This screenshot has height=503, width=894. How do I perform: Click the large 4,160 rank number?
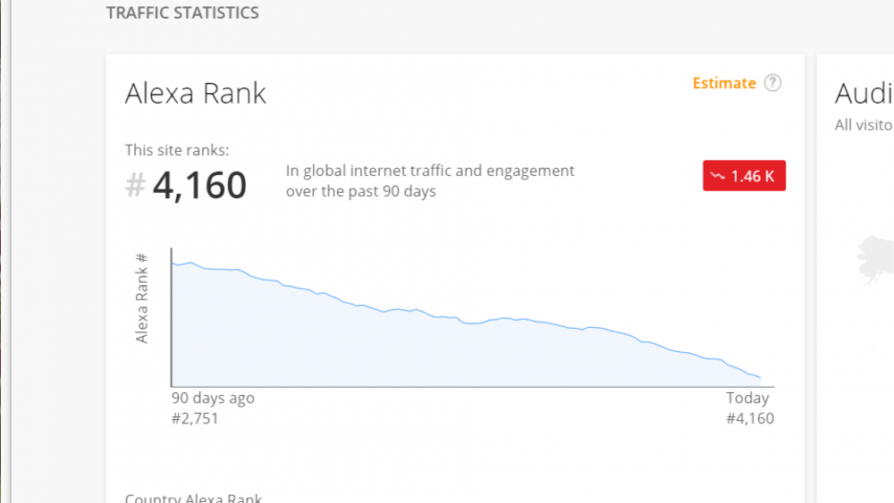pyautogui.click(x=199, y=186)
